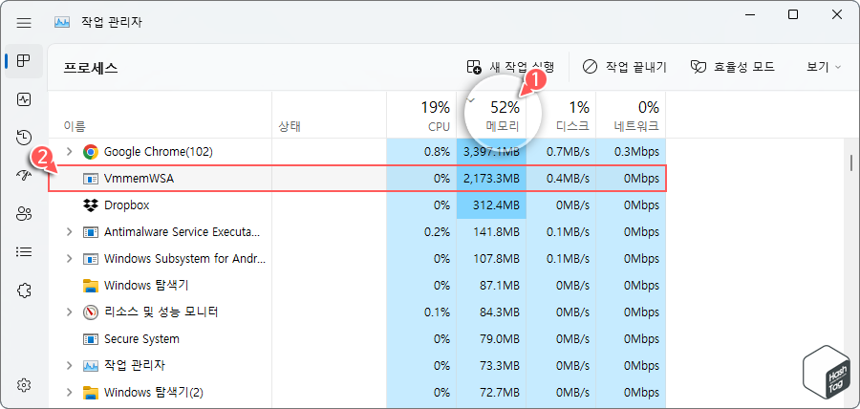Minimize the Task Manager window
The image size is (860, 409).
pyautogui.click(x=749, y=14)
